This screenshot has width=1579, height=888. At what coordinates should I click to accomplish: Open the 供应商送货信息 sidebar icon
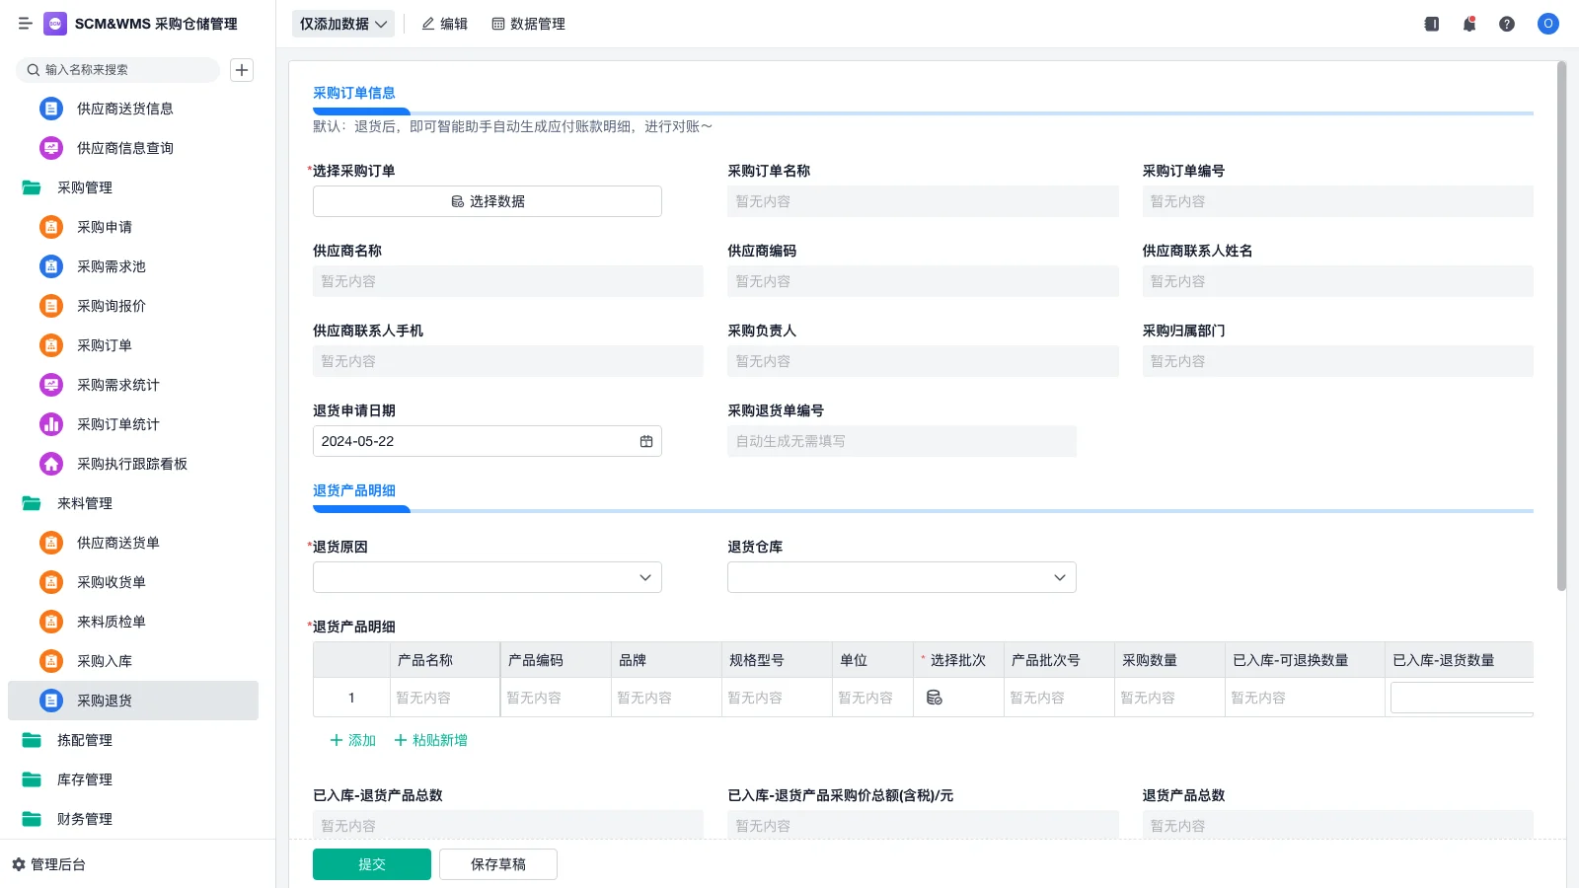[51, 109]
